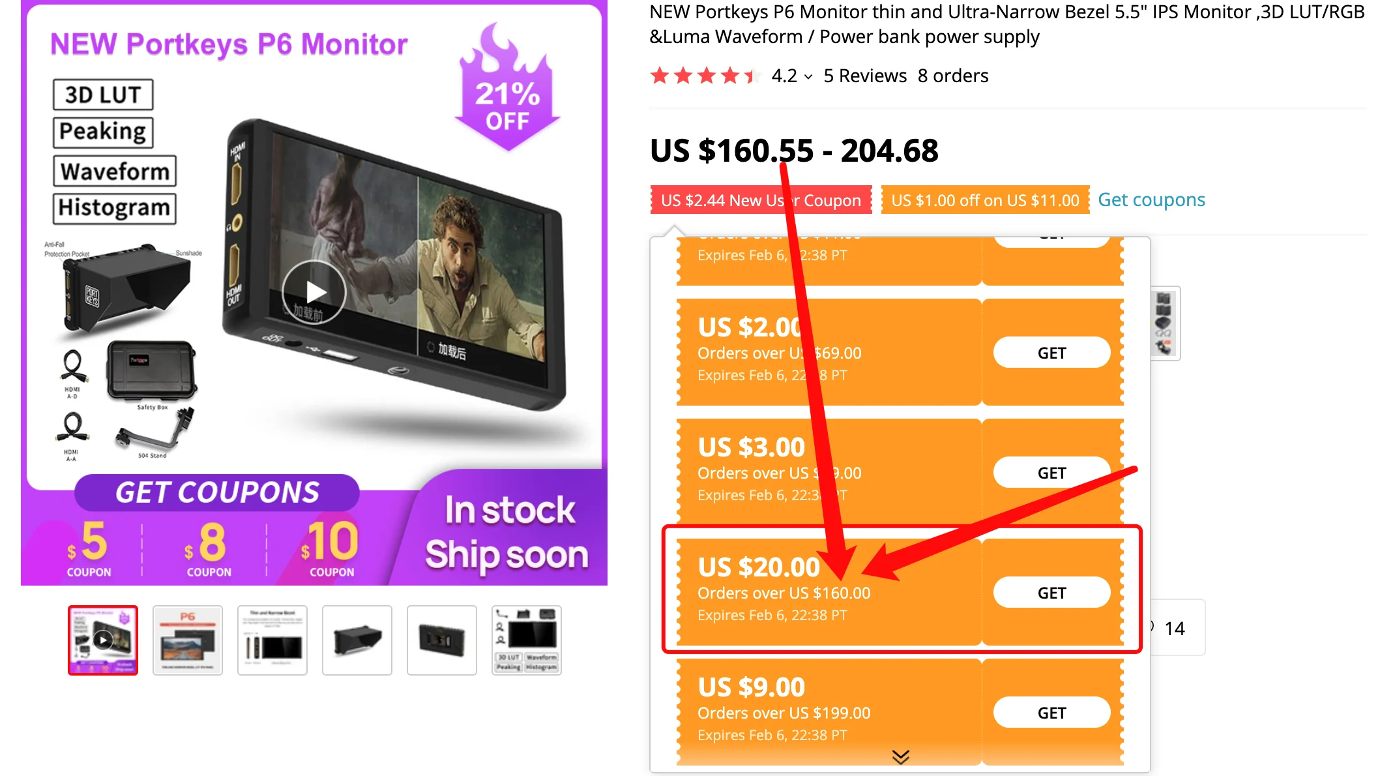Select the US $1.00 off on US $11.00 tag
1395x776 pixels.
tap(985, 200)
